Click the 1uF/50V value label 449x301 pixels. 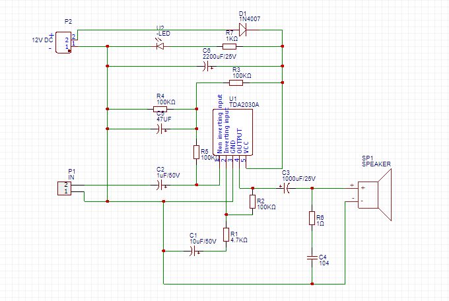[168, 176]
